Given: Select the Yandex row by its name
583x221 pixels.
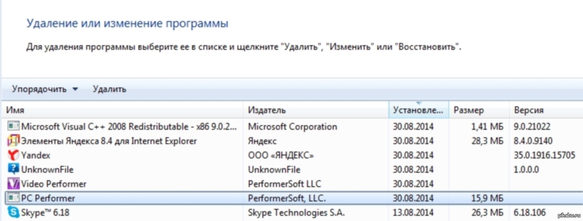Looking at the screenshot, I should point(36,155).
